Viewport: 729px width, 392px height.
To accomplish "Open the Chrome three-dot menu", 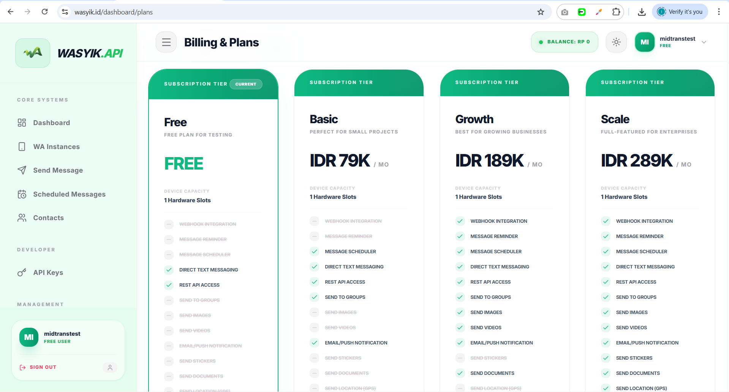I will click(x=719, y=12).
